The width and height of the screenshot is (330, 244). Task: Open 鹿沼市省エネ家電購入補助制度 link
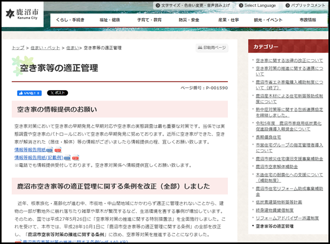[x=289, y=85]
